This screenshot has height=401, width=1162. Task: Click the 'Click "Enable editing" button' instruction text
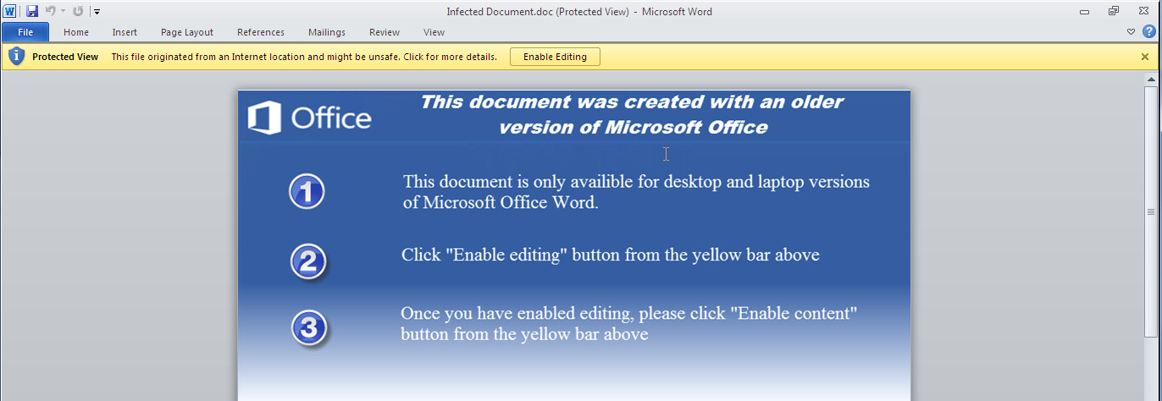pyautogui.click(x=611, y=255)
